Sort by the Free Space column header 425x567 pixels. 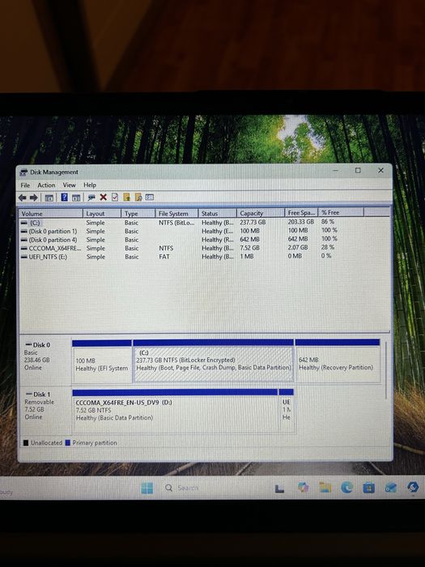[x=301, y=212]
